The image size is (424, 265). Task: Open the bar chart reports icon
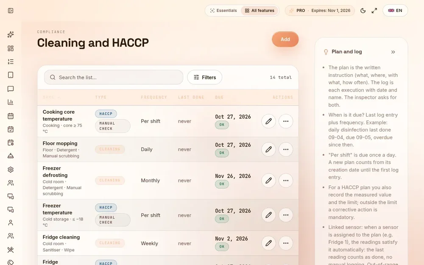[x=11, y=102]
